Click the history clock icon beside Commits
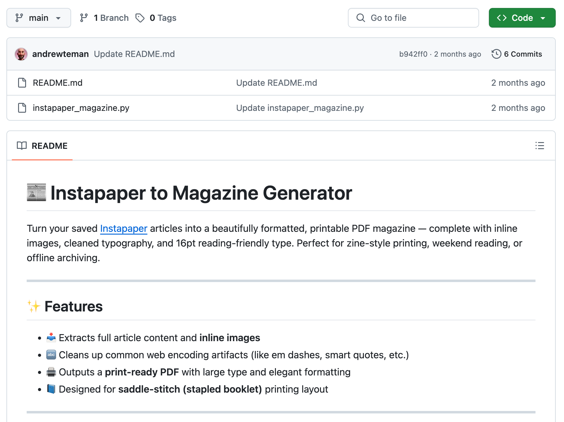 [496, 54]
